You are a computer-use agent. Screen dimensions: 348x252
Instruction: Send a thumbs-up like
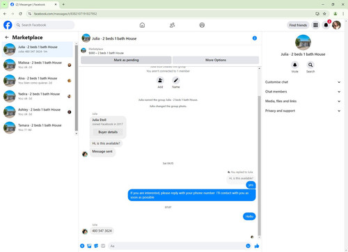[257, 246]
